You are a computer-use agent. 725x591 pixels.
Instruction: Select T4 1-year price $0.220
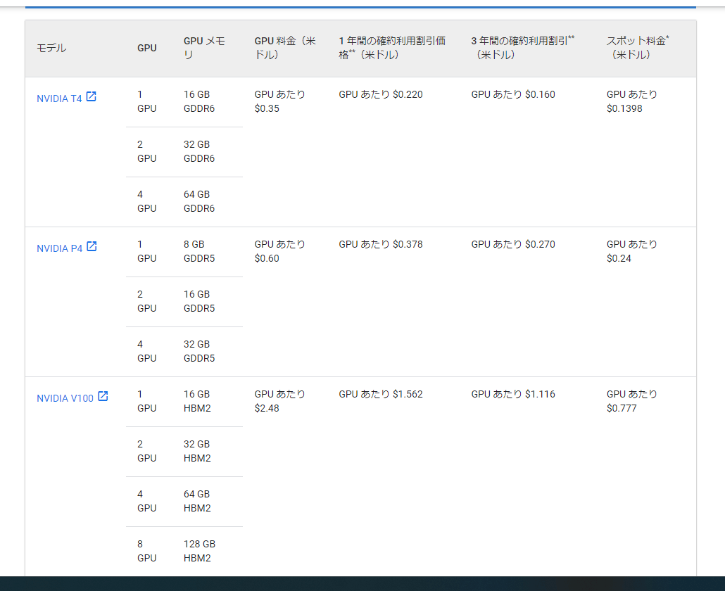point(381,94)
